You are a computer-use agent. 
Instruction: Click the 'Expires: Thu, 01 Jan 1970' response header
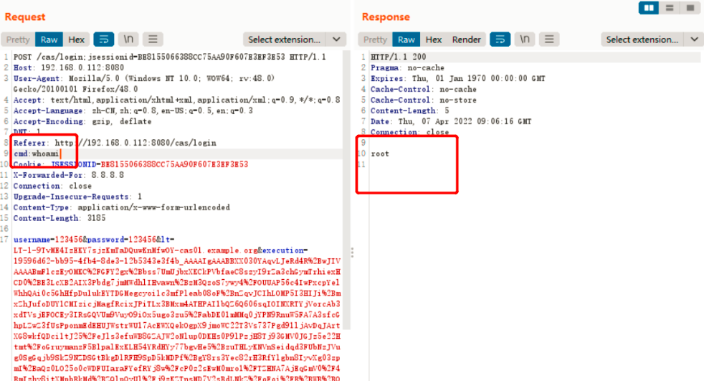(458, 79)
